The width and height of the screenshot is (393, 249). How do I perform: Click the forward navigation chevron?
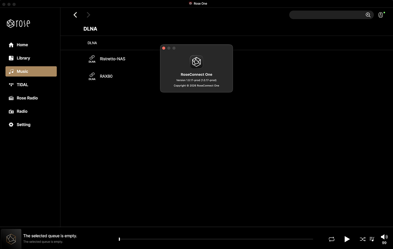tap(88, 15)
